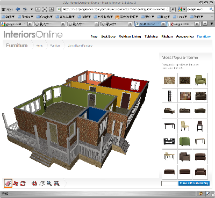Open the Kitchen navigation item
The width and height of the screenshot is (215, 198).
pyautogui.click(x=167, y=36)
